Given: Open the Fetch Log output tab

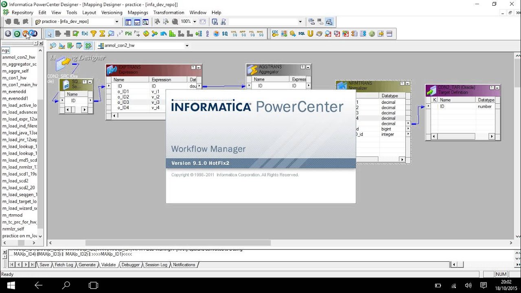Looking at the screenshot, I should (63, 265).
